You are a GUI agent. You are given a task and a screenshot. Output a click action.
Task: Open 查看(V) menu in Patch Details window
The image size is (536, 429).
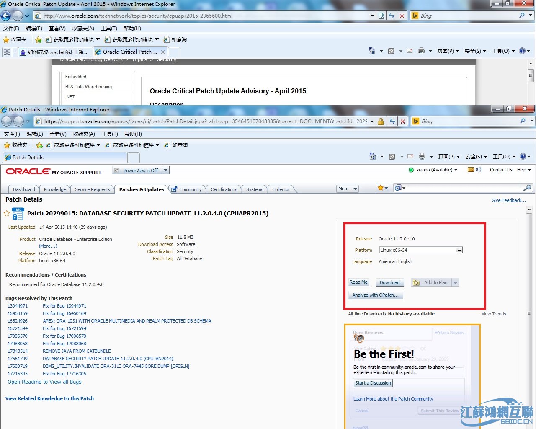58,134
